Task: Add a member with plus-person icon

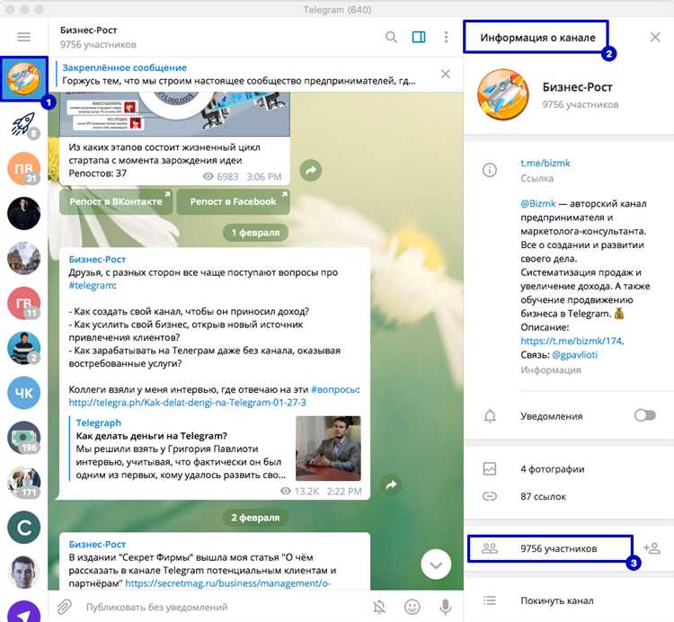Action: tap(652, 548)
